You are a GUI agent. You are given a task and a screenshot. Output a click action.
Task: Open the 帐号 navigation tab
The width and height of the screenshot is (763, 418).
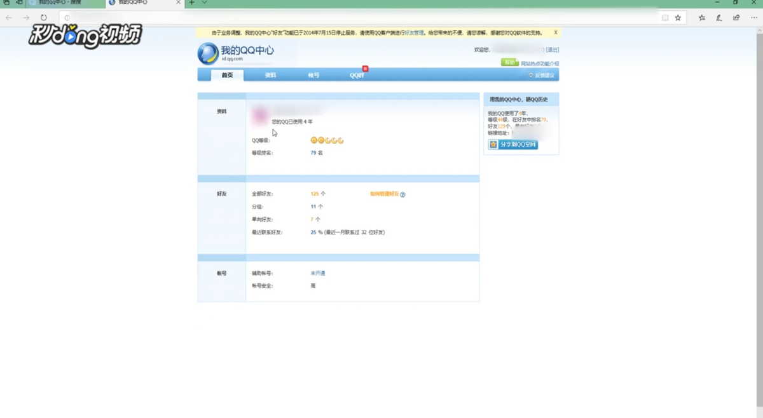pyautogui.click(x=313, y=76)
